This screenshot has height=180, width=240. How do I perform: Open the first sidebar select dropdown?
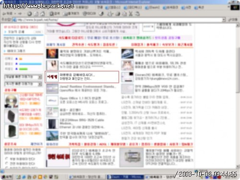tap(23, 77)
